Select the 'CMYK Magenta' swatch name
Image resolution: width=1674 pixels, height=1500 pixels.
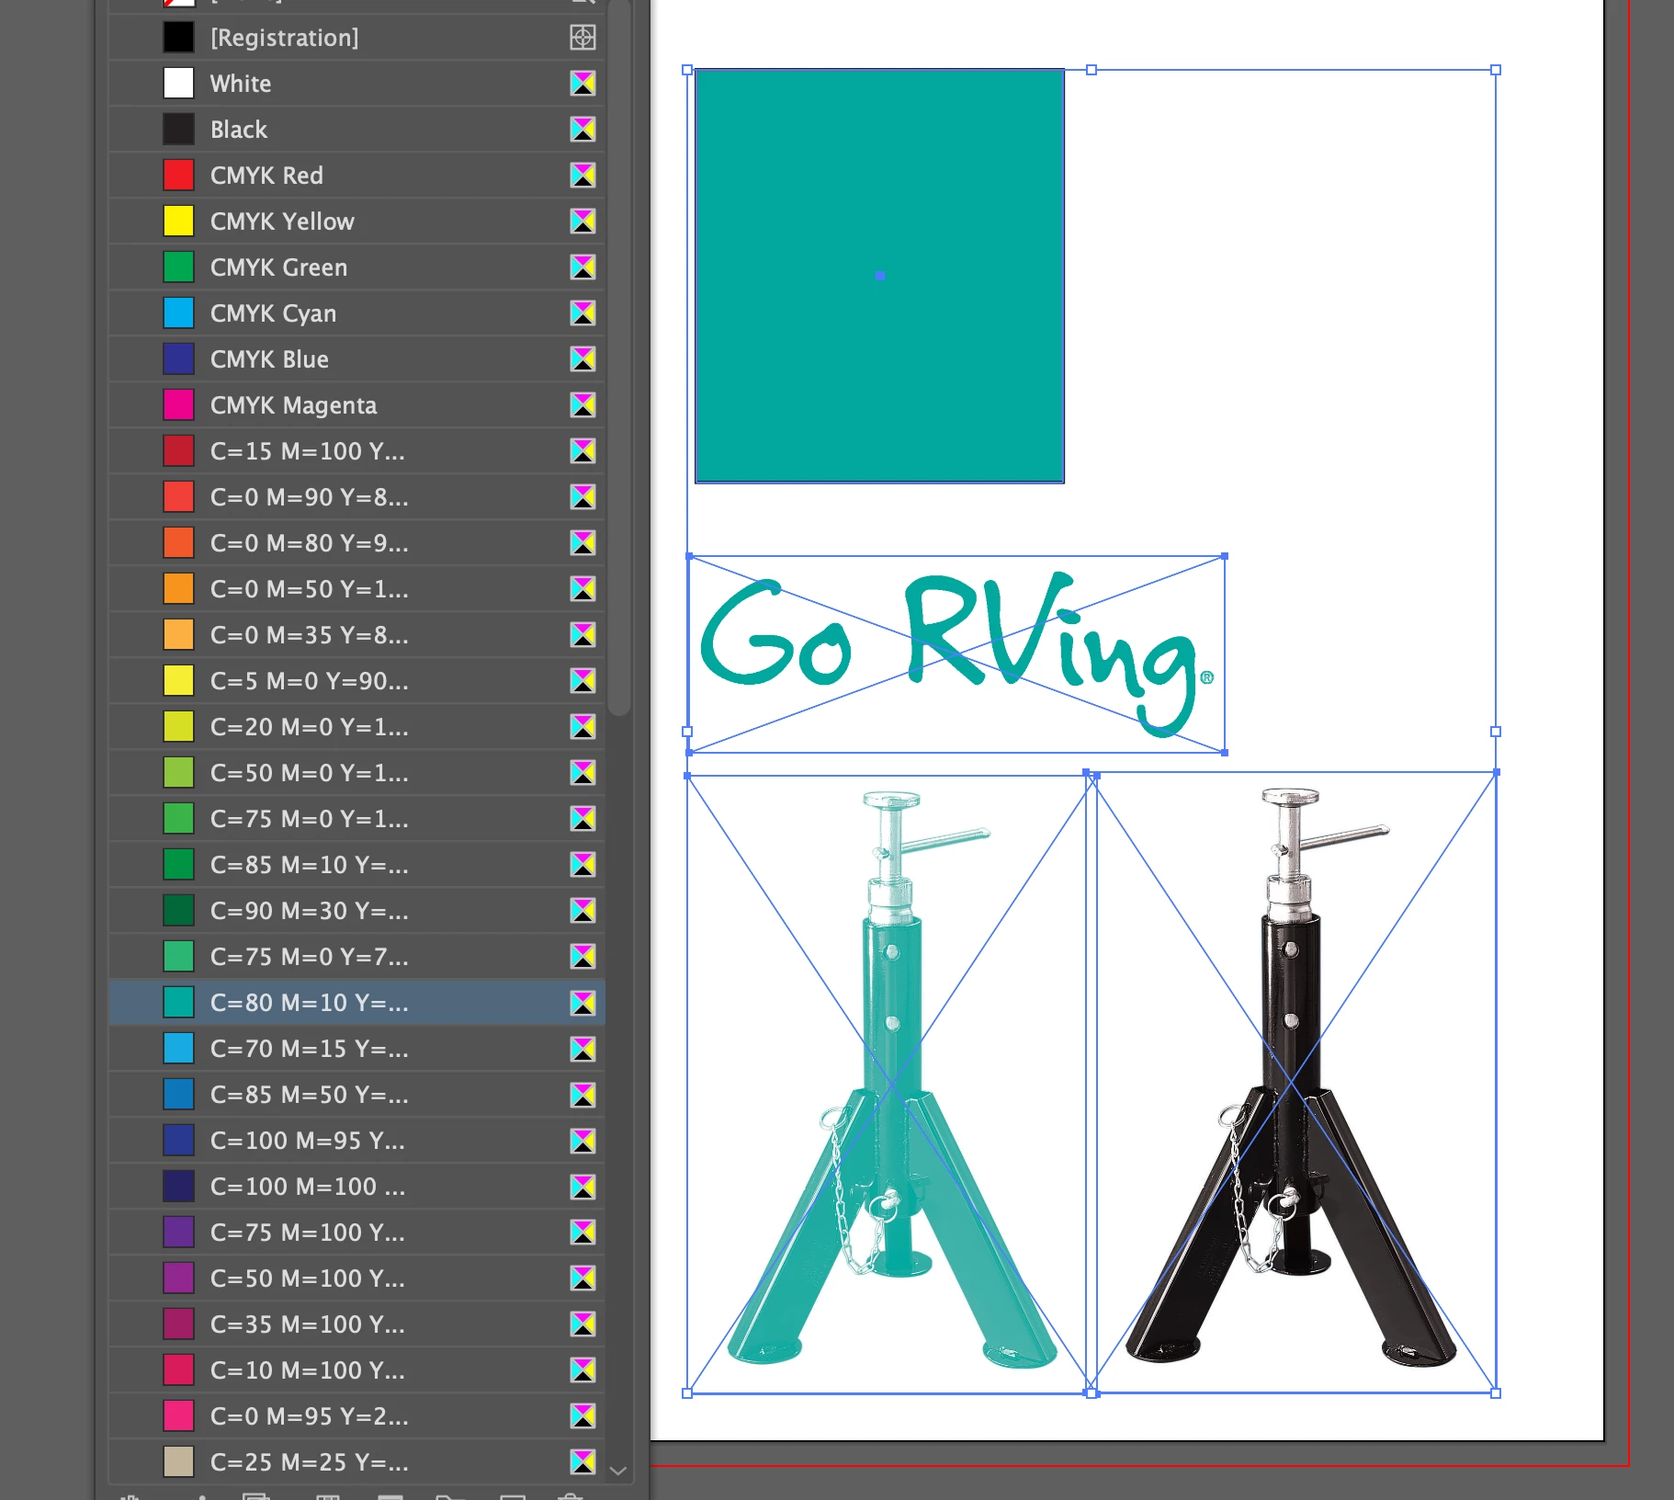tap(293, 405)
